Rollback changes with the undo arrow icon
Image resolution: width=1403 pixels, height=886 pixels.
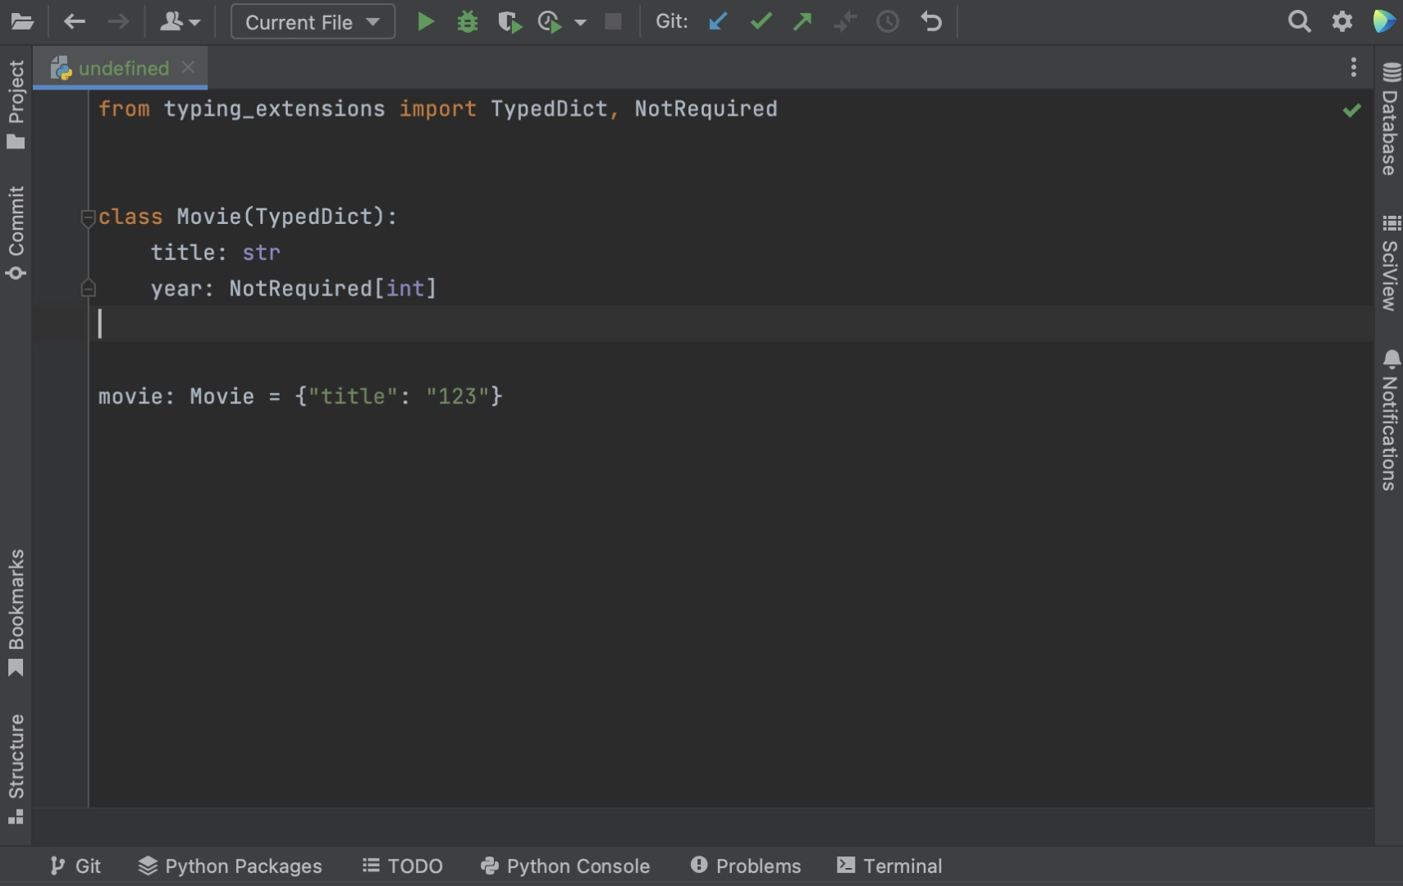pyautogui.click(x=930, y=21)
